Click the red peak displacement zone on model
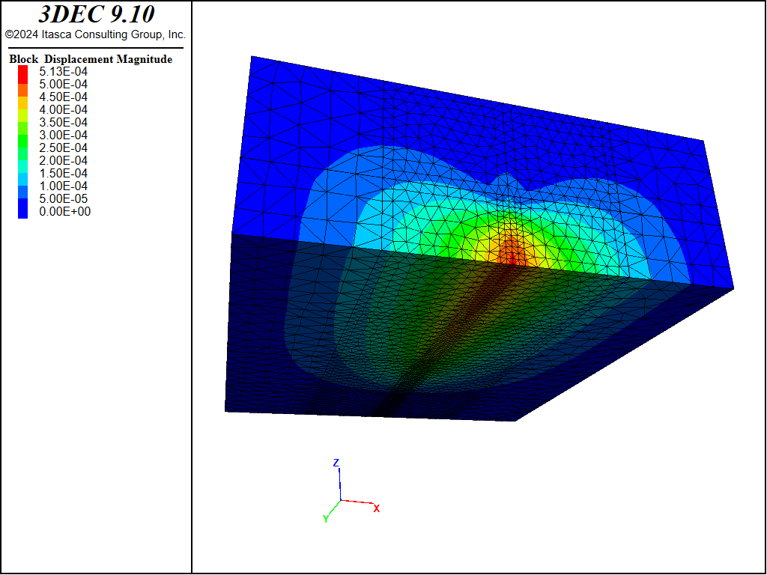The height and width of the screenshot is (575, 767). [x=511, y=249]
